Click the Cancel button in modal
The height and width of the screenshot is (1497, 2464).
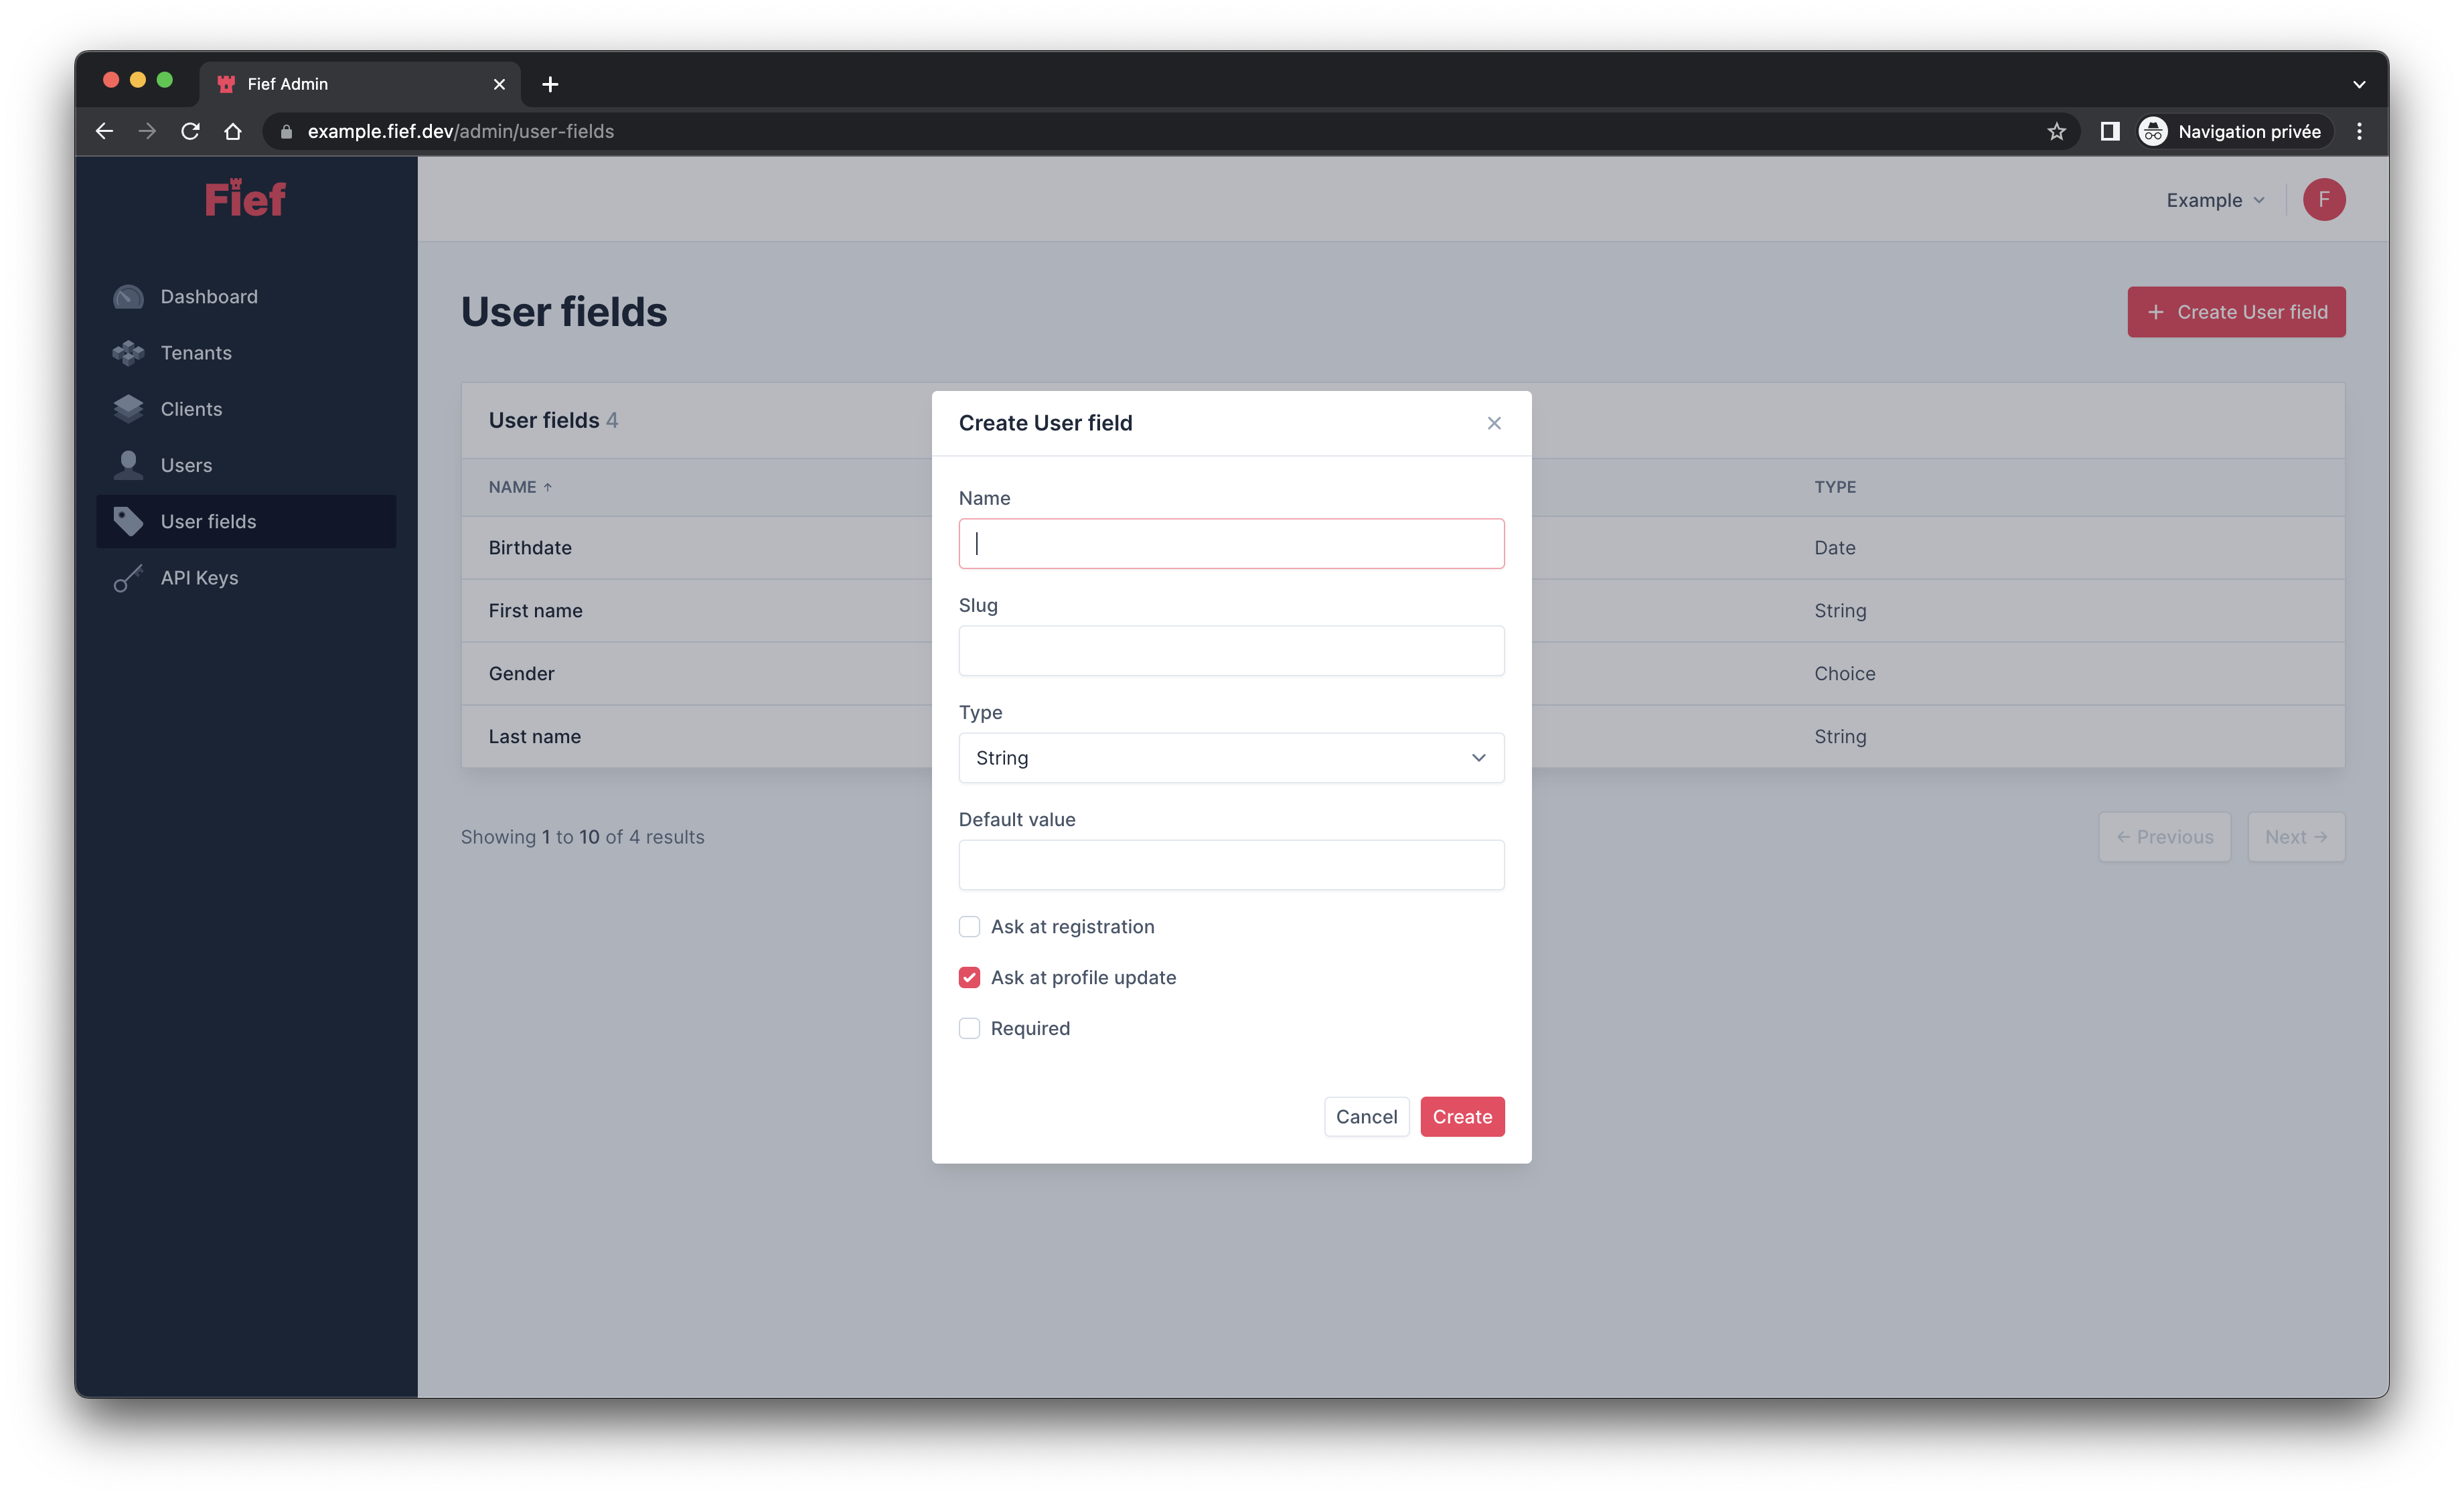pos(1364,1115)
